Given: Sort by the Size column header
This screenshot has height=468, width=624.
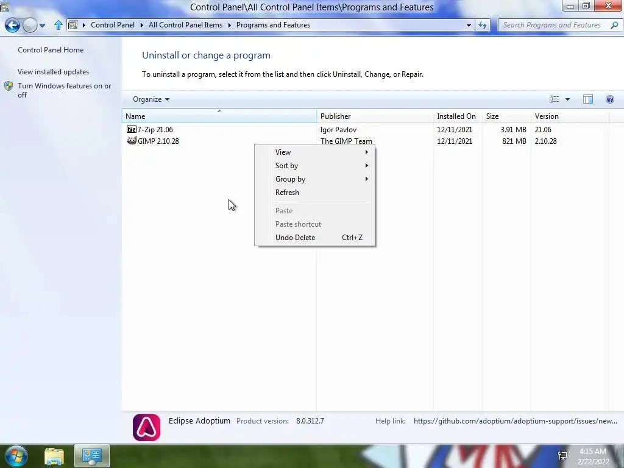Looking at the screenshot, I should coord(506,116).
